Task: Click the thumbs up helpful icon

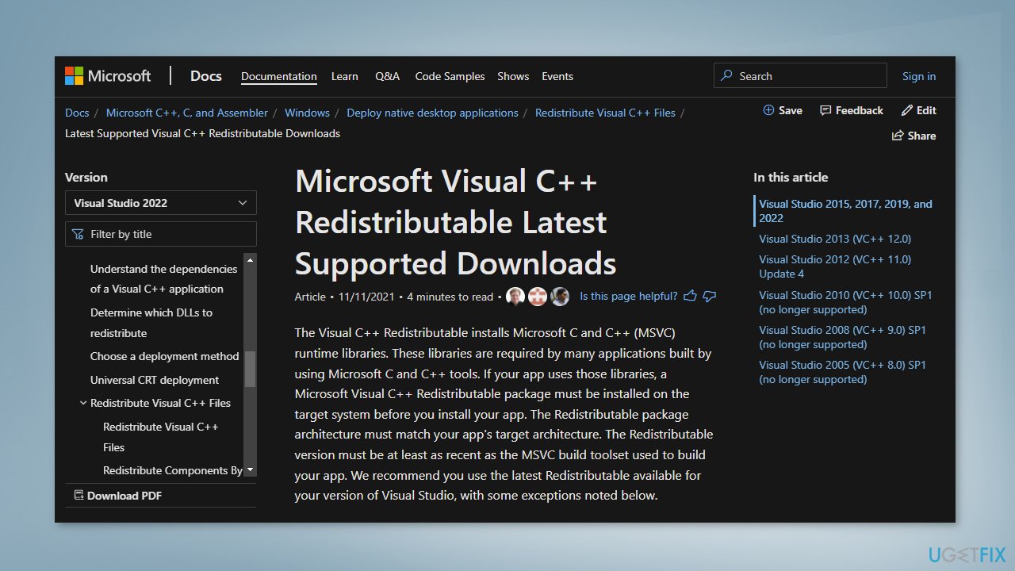Action: [x=690, y=296]
